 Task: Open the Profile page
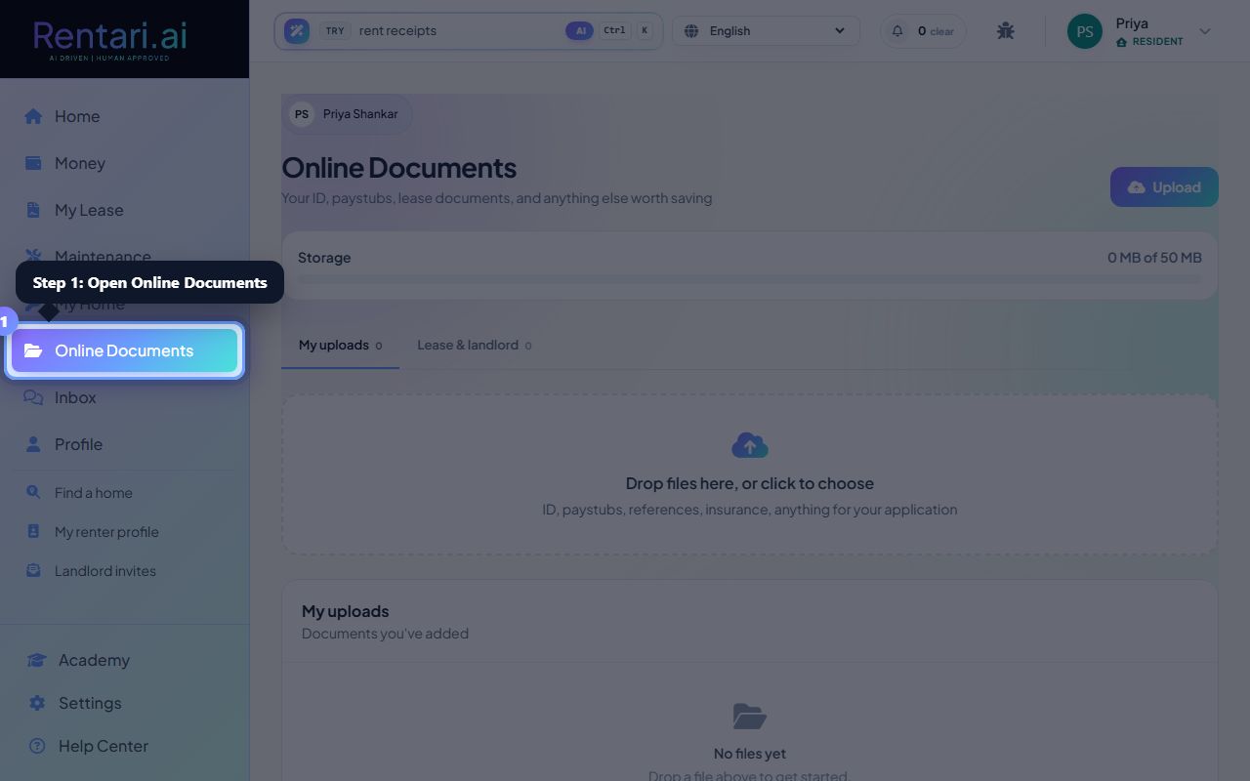tap(124, 444)
